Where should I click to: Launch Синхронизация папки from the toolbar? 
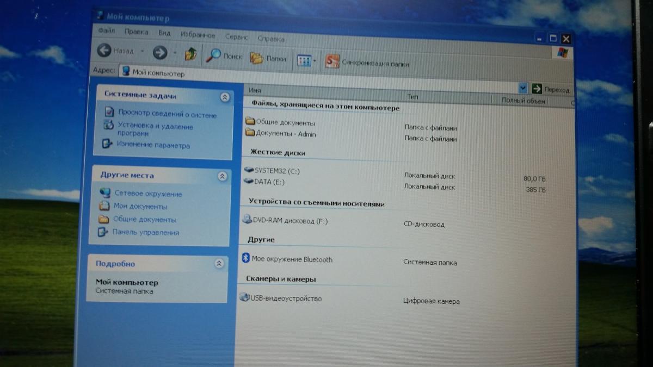tap(367, 63)
